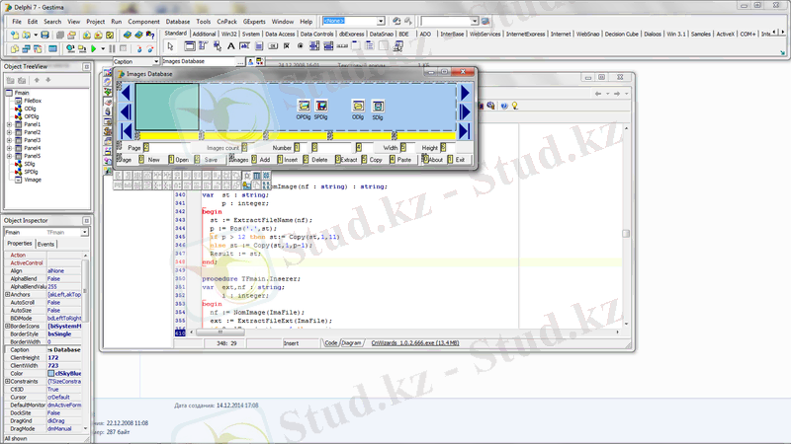Click the Extract button on Images Database form
This screenshot has width=791, height=444.
coord(347,159)
